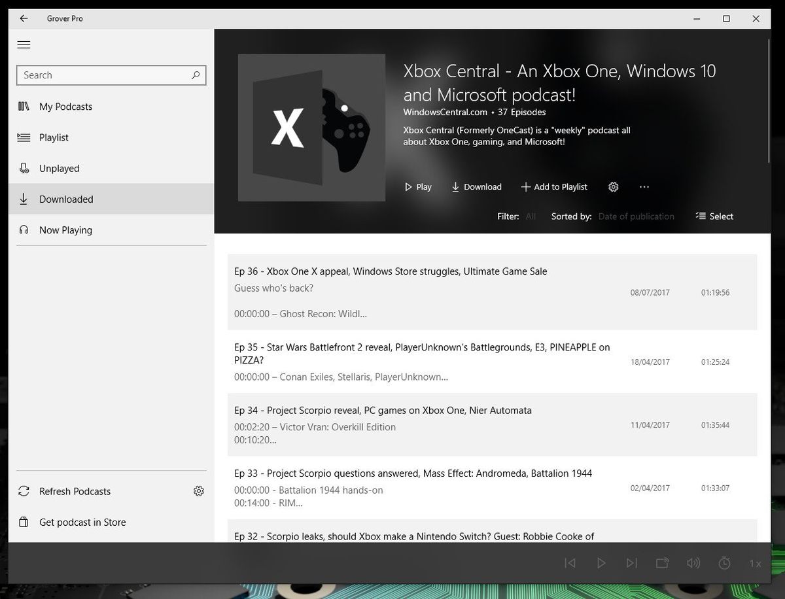785x599 pixels.
Task: Open the Now Playing section
Action: point(65,230)
